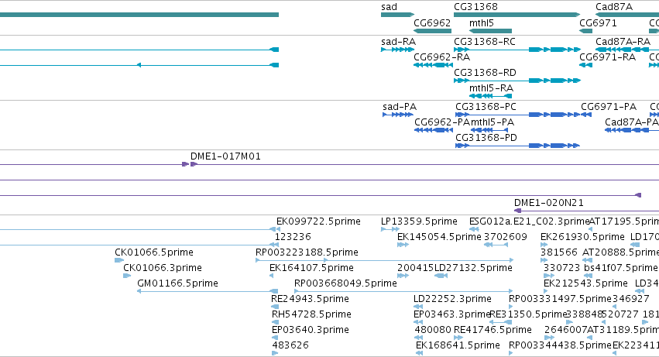Open the Cad87A gene label
Screen dimensions: 659x357
(614, 7)
